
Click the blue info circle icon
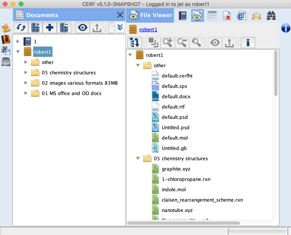click(285, 28)
